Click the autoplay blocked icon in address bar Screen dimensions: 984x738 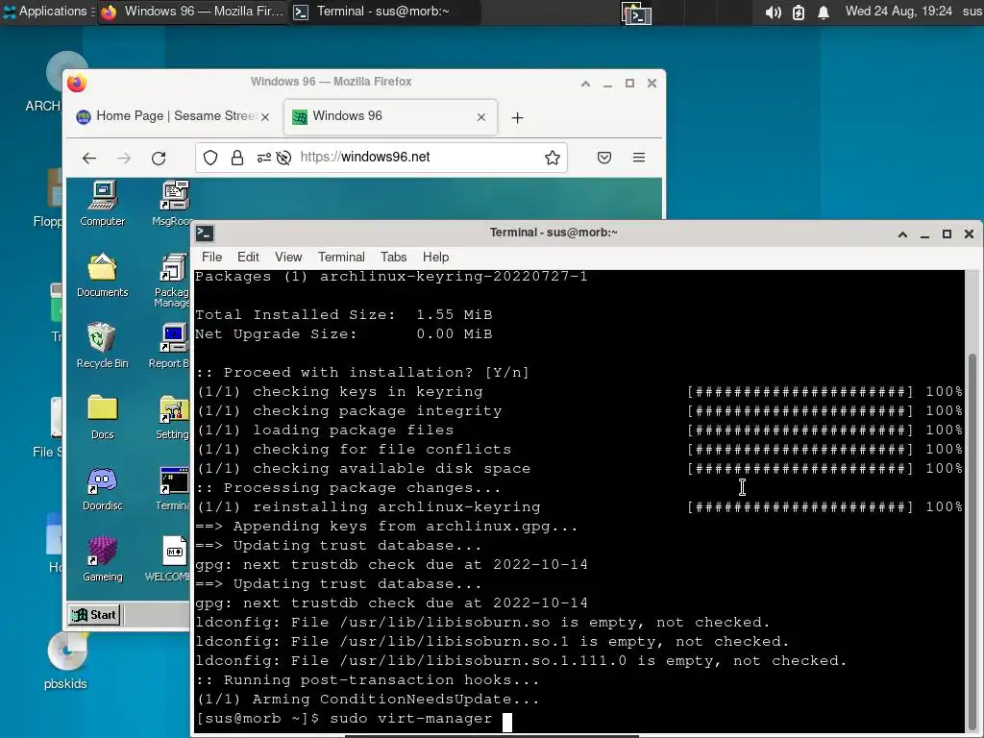[283, 158]
